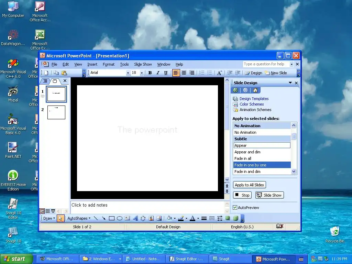Click the Fill Color paint bucket

[x=169, y=218]
